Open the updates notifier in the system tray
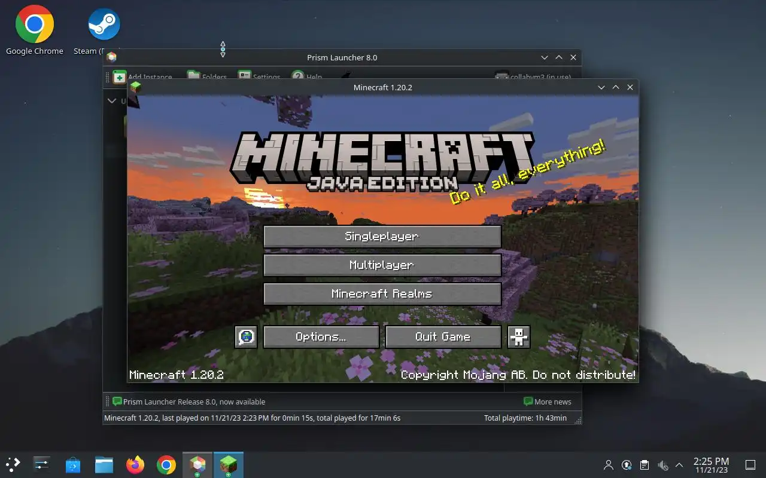The image size is (766, 478). tap(627, 465)
